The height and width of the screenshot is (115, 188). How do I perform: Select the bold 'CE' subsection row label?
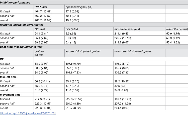[x=2, y=59]
